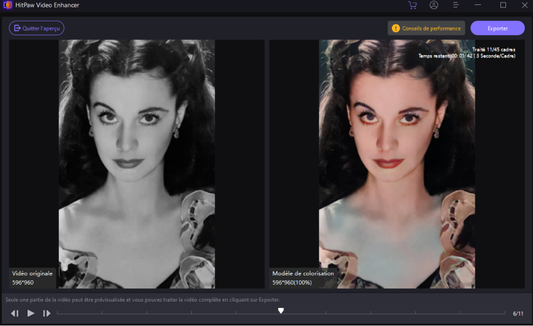Close the HitPaw Video Enhancer window
Image resolution: width=533 pixels, height=326 pixels.
[x=523, y=5]
